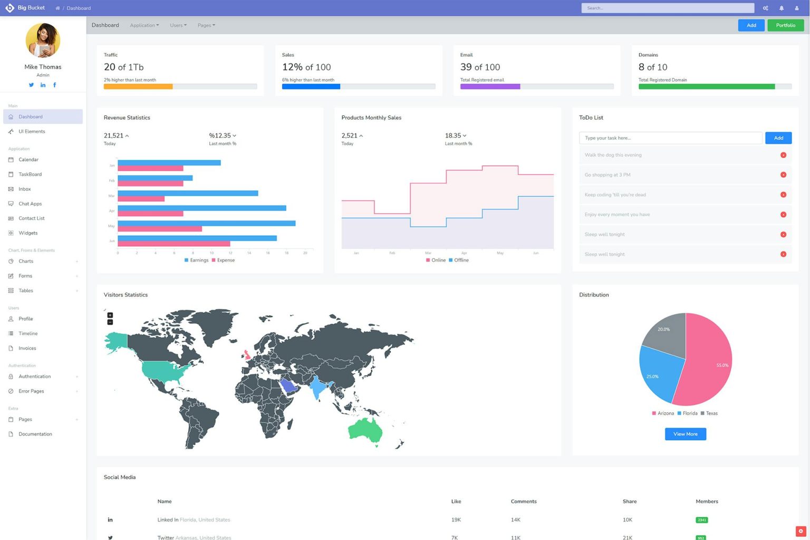The image size is (810, 540).
Task: Open the notifications bell icon
Action: click(781, 8)
